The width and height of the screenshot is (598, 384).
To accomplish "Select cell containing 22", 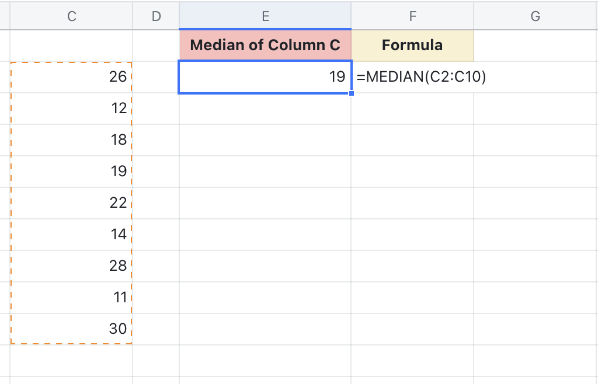I will [71, 203].
